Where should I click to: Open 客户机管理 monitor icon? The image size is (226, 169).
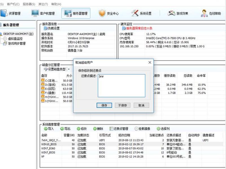point(35,13)
